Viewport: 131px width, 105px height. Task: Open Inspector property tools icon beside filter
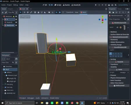click(128, 19)
